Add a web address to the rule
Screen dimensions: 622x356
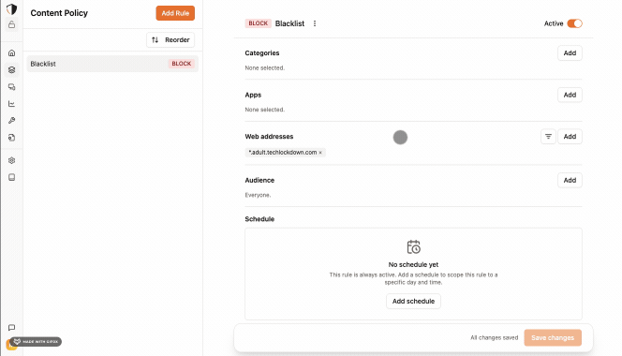pos(570,137)
